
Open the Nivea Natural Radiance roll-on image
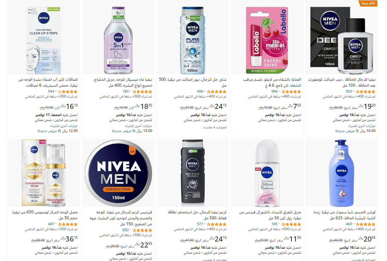tap(267, 173)
